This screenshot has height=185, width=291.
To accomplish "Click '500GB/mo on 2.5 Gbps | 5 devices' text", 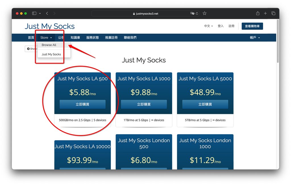I will point(83,120).
